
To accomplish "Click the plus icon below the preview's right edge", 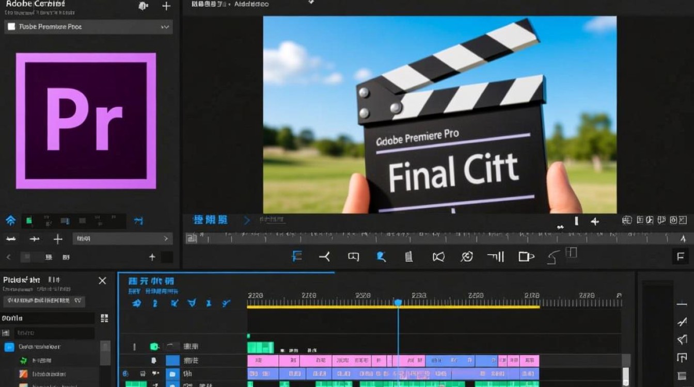I will [x=595, y=221].
